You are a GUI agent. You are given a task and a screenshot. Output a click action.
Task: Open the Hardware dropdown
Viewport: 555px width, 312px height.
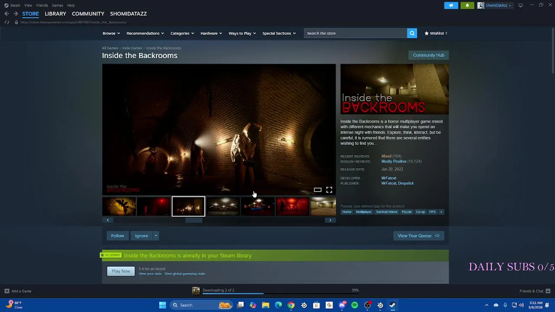click(x=211, y=33)
